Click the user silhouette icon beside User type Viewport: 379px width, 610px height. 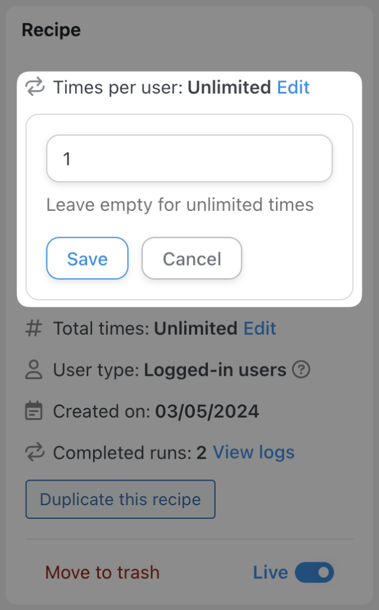click(35, 369)
